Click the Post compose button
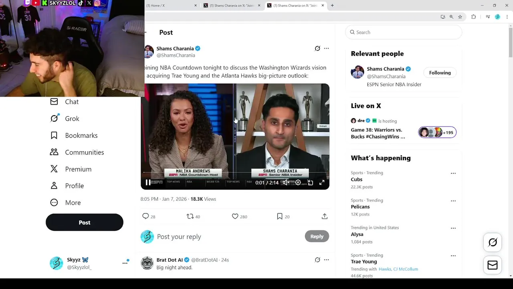Image resolution: width=513 pixels, height=289 pixels. (85, 222)
